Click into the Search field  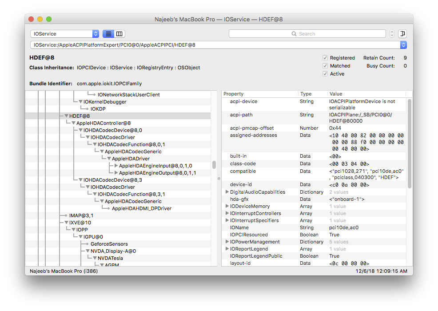click(307, 34)
